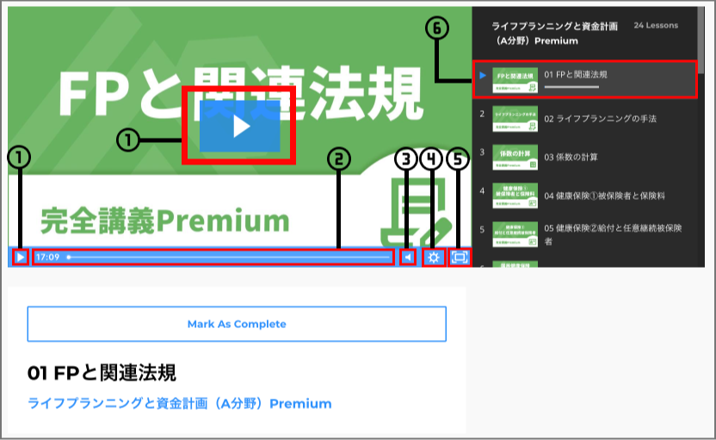Select lesson 02 ライフプランニングの手法
Viewport: 716px width, 440px height.
click(x=585, y=119)
